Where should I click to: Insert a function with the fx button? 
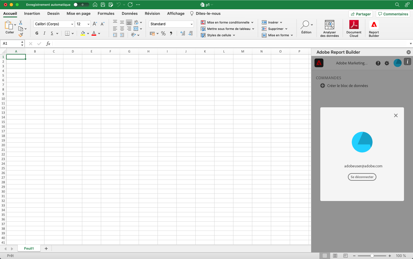[48, 44]
